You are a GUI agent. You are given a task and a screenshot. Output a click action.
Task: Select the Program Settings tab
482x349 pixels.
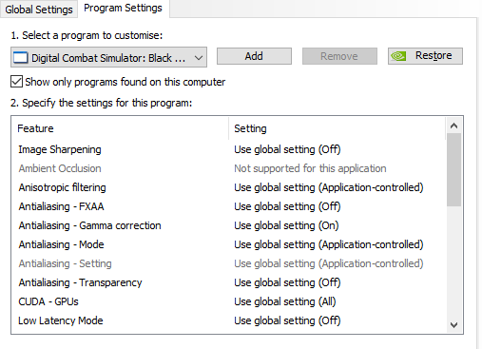coord(123,9)
